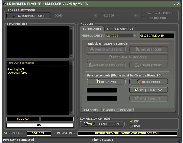
Task: Click the Enable Write IMEI padlock icon
Action: pos(92,49)
